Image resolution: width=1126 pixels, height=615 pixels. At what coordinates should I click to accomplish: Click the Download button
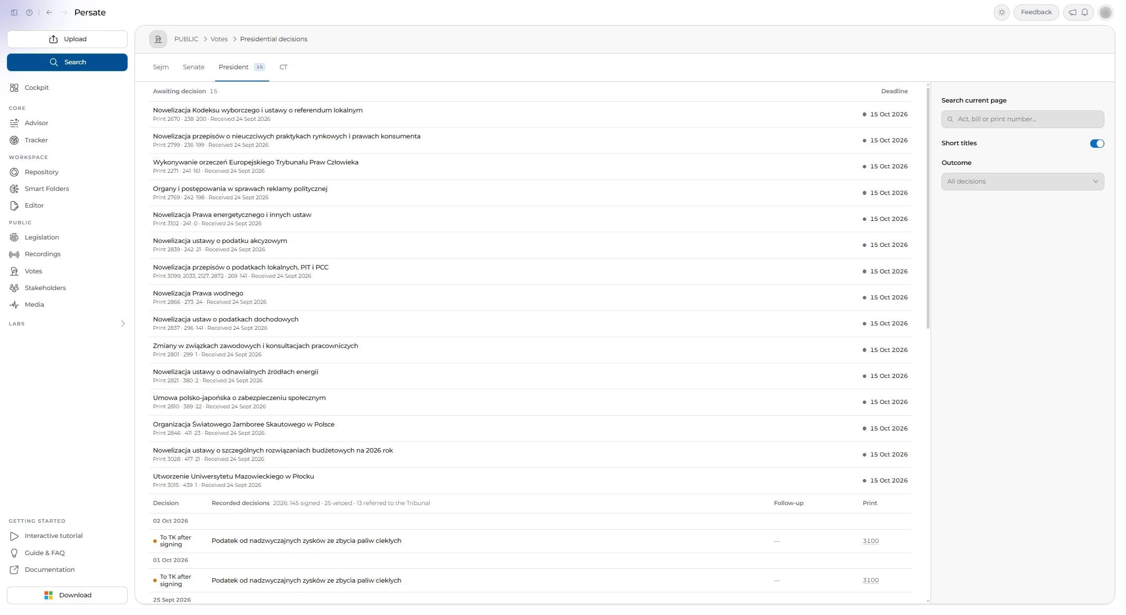67,595
